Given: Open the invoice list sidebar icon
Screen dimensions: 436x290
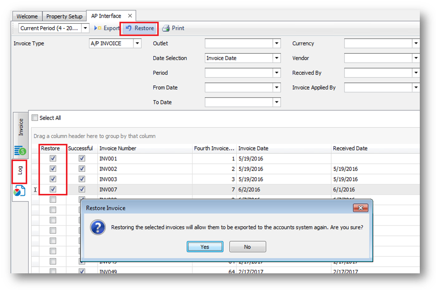Looking at the screenshot, I should pos(20,151).
